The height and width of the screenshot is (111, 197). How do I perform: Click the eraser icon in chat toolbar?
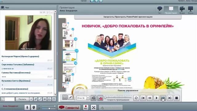[36, 99]
